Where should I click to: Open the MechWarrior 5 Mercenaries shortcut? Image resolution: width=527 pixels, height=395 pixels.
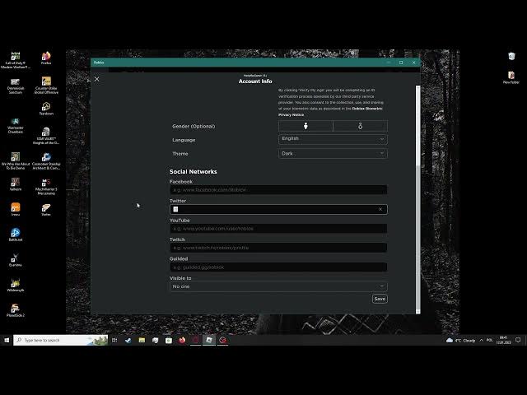(46, 187)
